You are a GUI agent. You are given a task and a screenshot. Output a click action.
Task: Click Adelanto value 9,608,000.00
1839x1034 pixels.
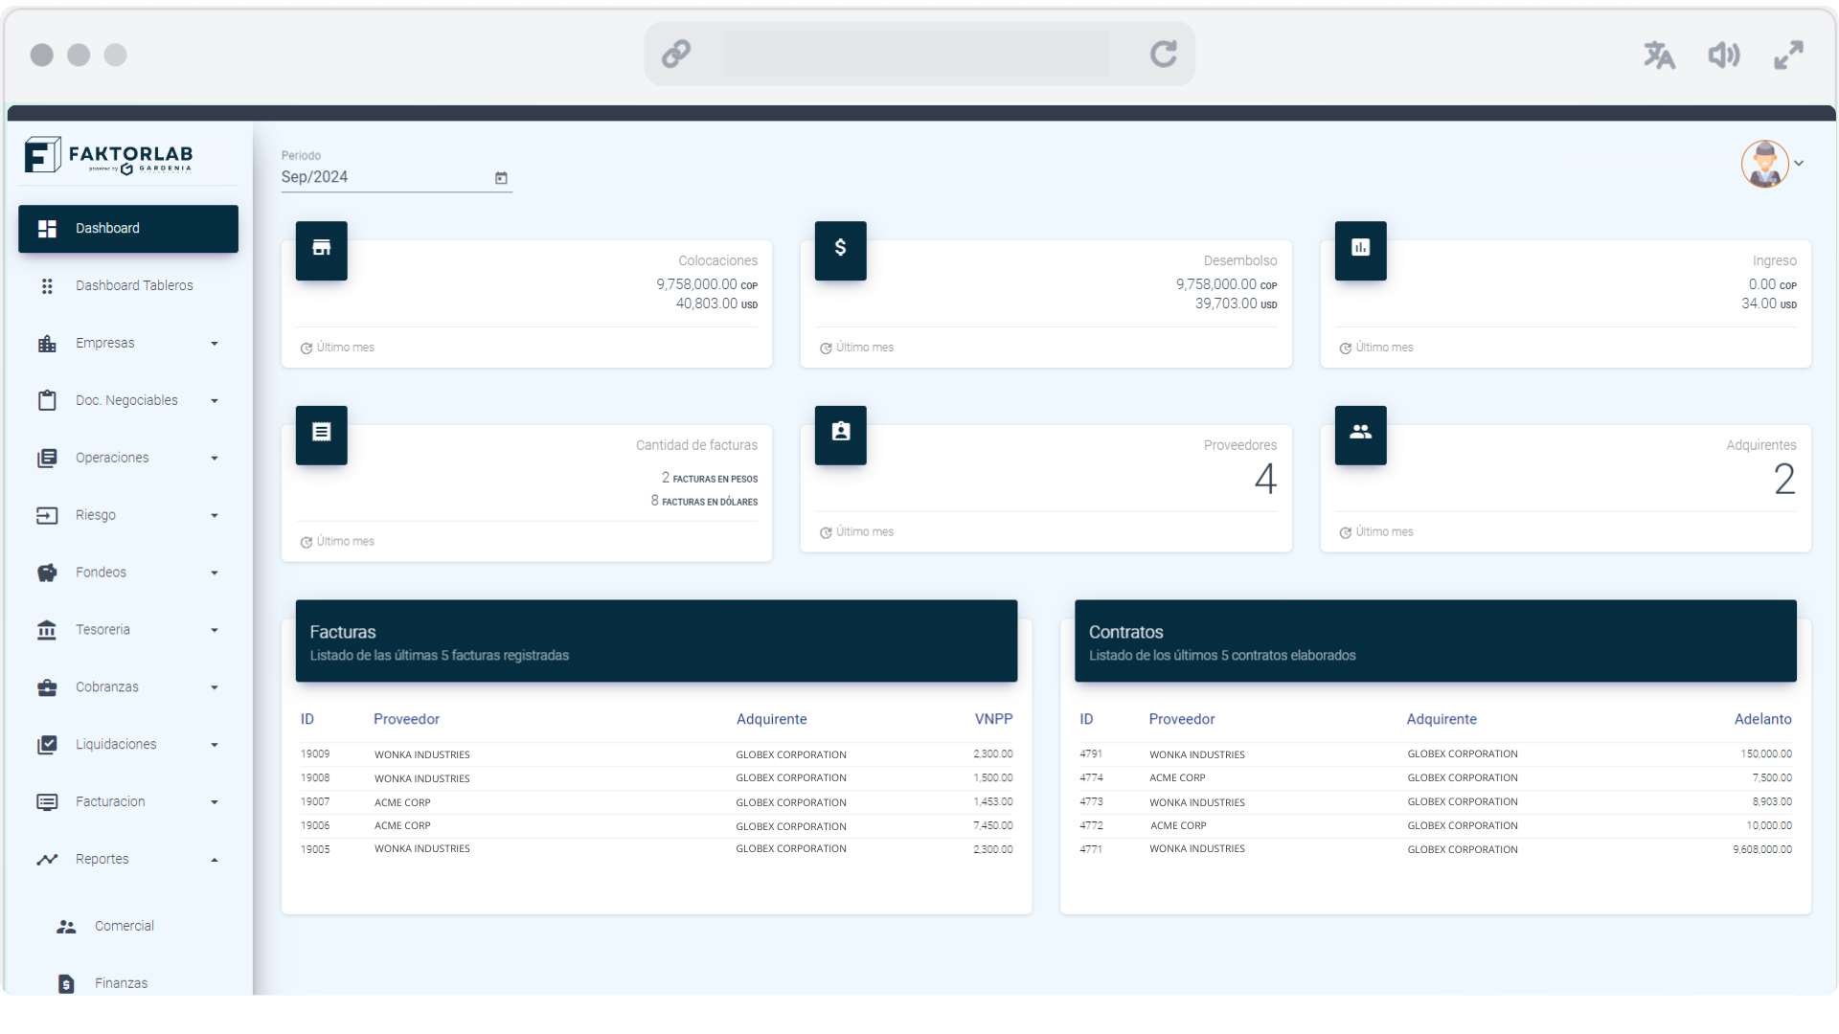[1761, 850]
